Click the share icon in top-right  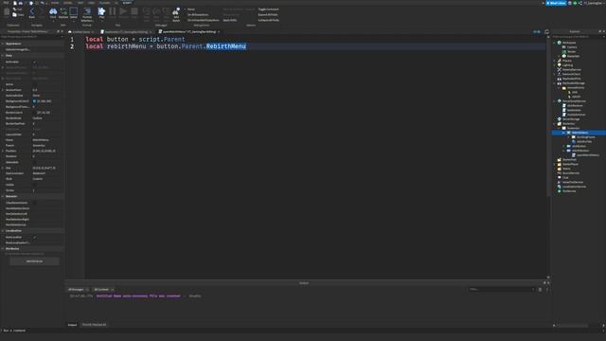(x=580, y=3)
